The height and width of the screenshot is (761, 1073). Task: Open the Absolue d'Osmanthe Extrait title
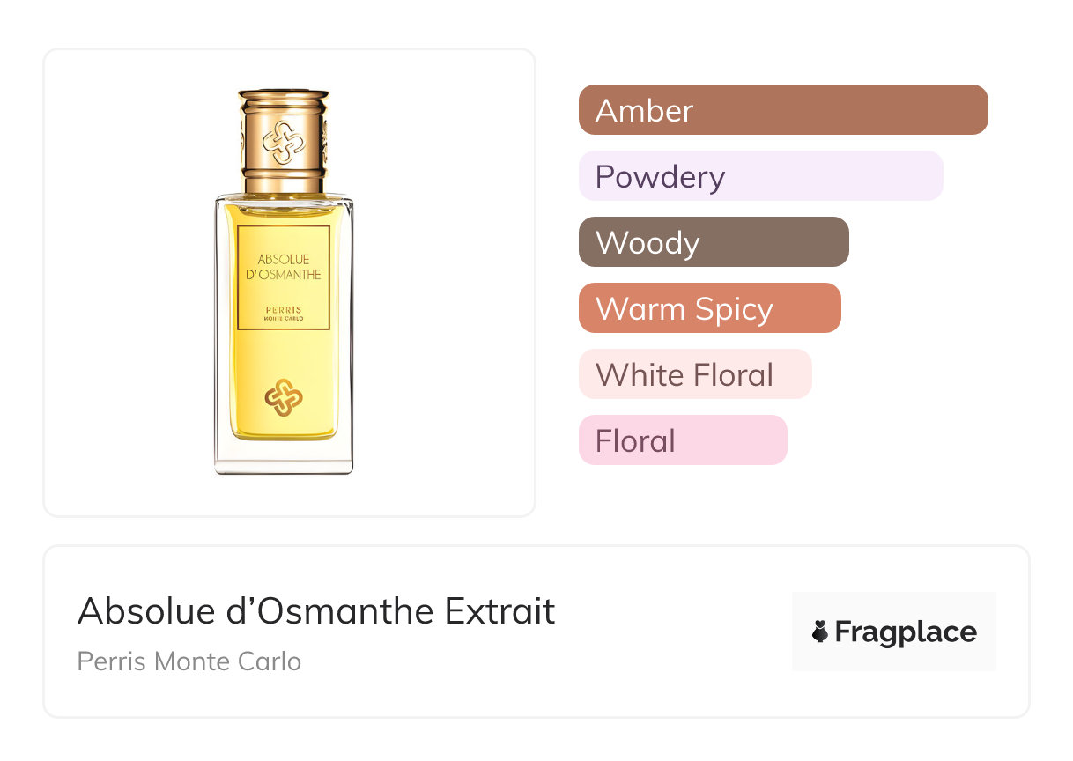pos(316,610)
